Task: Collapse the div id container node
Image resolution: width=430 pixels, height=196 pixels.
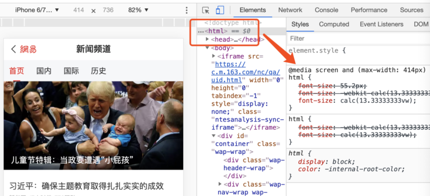Action: pyautogui.click(x=214, y=136)
